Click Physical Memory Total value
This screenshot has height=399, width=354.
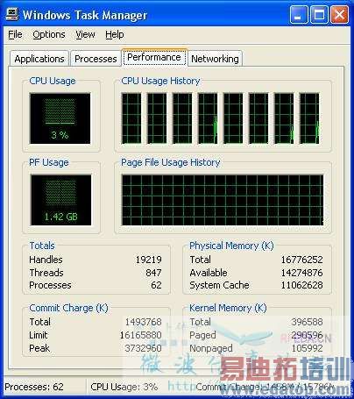tap(301, 260)
